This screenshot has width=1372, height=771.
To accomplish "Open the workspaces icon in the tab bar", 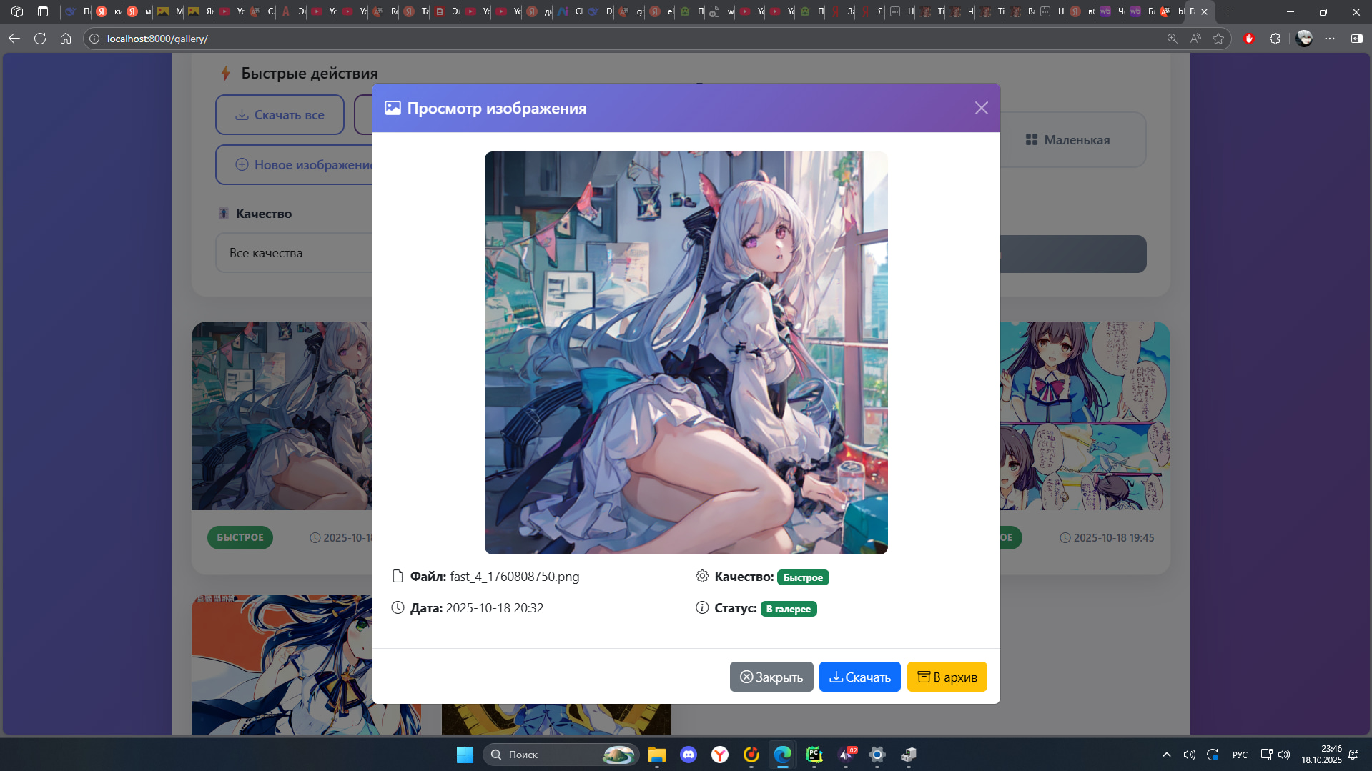I will click(x=17, y=11).
